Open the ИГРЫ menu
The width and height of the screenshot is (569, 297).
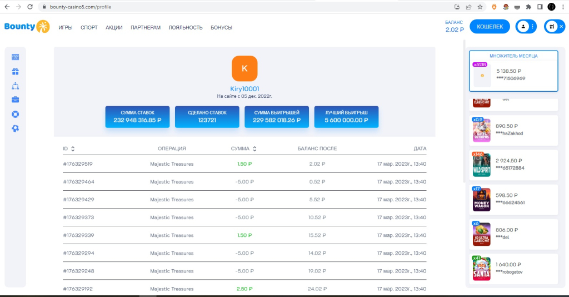[x=66, y=28]
